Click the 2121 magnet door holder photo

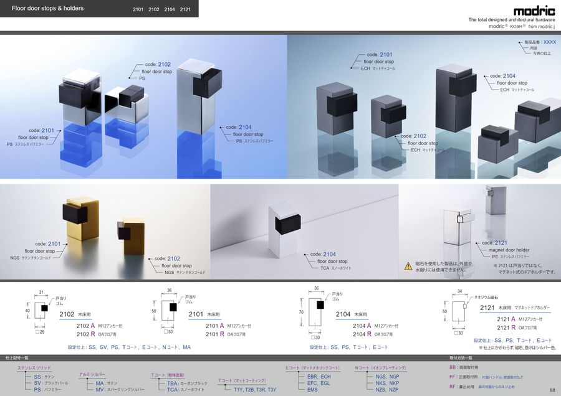(458, 227)
